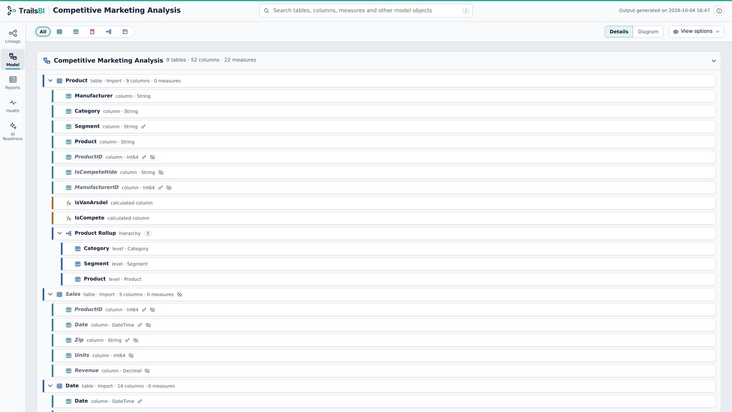732x412 pixels.
Task: Filter by tables using the blue grid icon
Action: 59,32
